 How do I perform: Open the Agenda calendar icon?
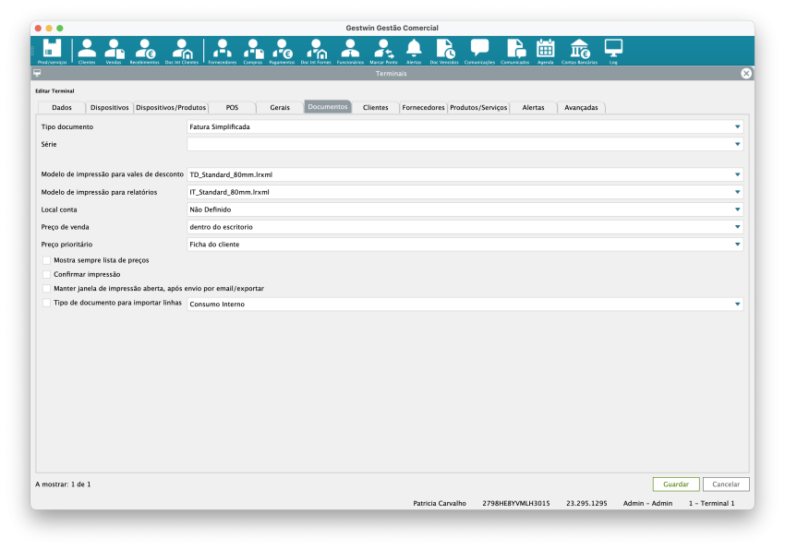pos(545,51)
